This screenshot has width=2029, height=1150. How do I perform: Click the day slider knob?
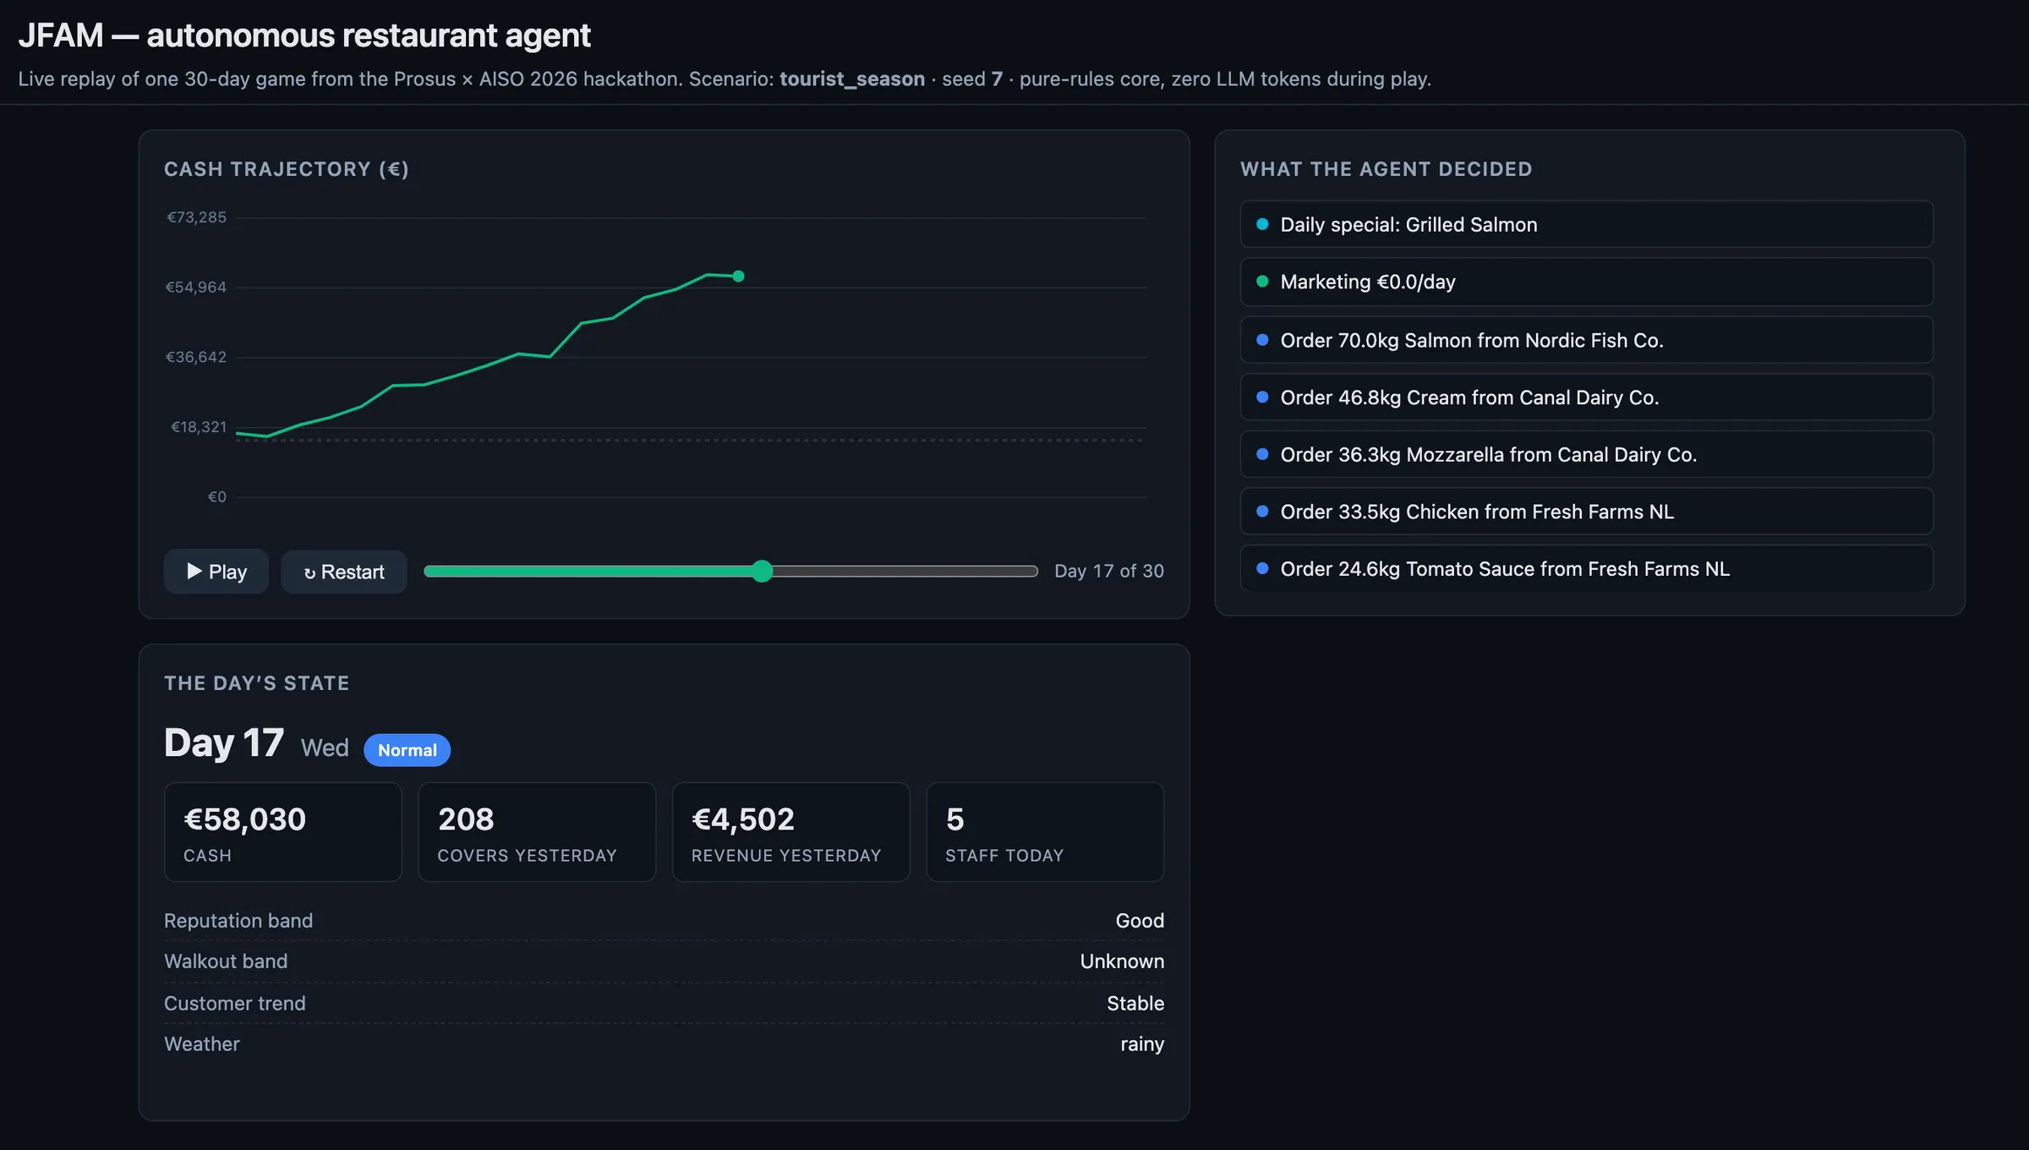[763, 572]
